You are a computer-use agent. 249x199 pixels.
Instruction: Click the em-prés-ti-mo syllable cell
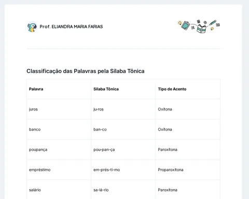click(123, 170)
